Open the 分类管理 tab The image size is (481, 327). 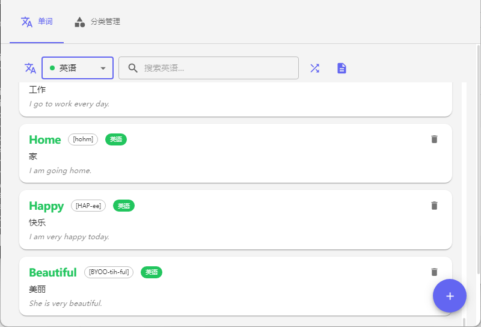(97, 22)
